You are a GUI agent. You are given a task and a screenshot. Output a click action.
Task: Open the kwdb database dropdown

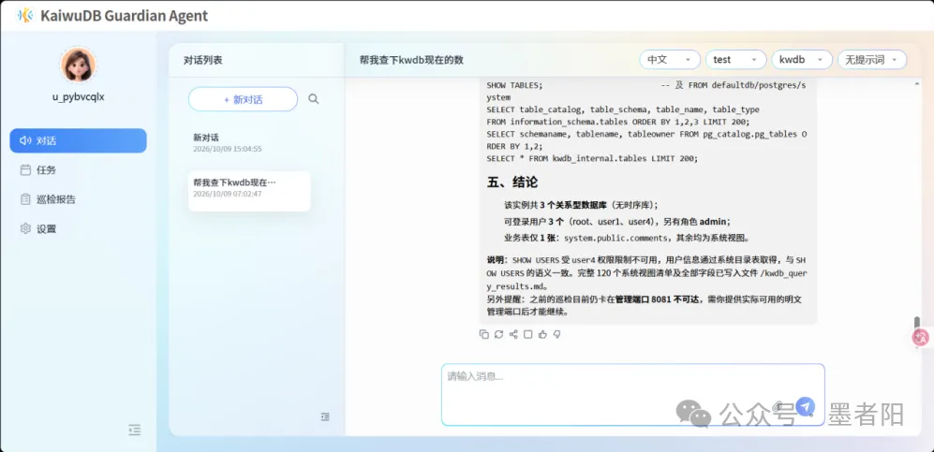pos(802,60)
